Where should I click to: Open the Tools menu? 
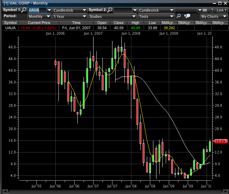[x=156, y=16]
